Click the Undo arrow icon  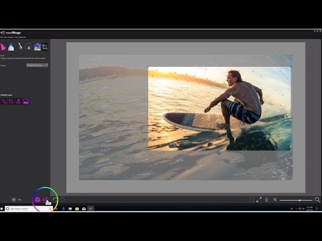pyautogui.click(x=55, y=199)
